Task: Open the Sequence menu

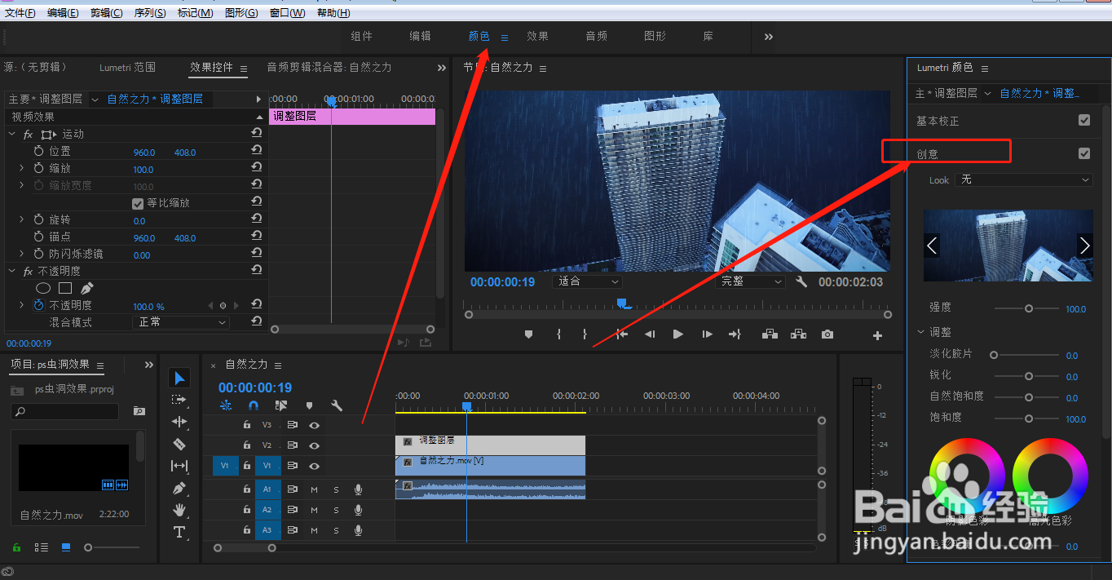Action: (150, 12)
